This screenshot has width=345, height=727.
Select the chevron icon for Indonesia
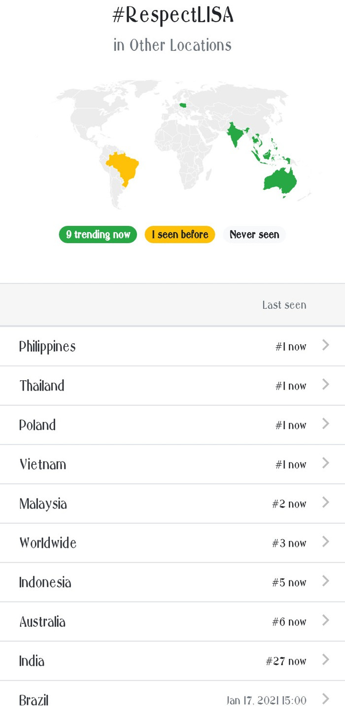click(x=325, y=581)
